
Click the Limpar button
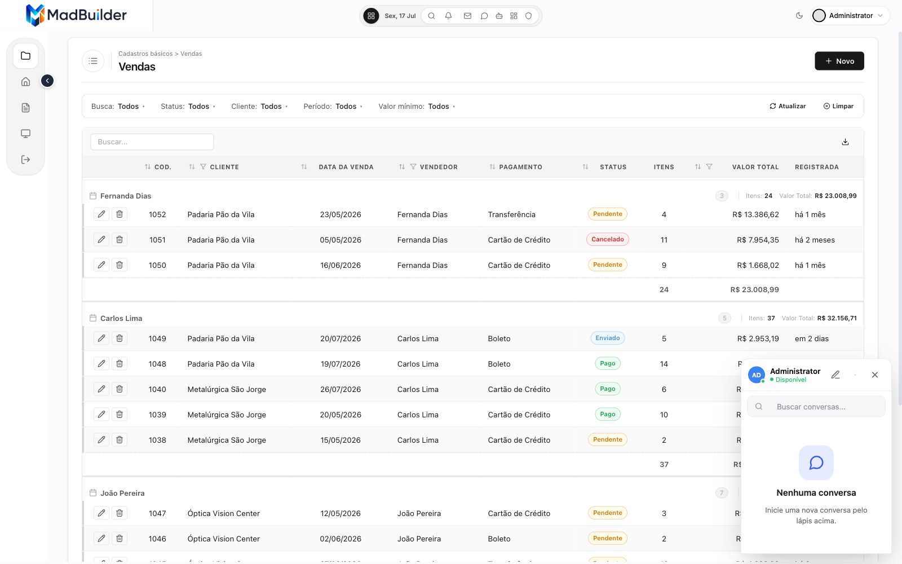coord(838,106)
